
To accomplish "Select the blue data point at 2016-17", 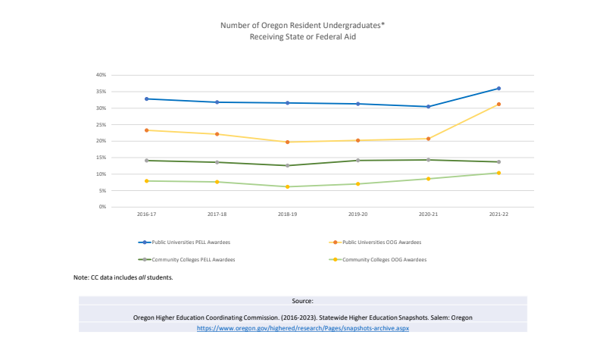I will tap(146, 99).
